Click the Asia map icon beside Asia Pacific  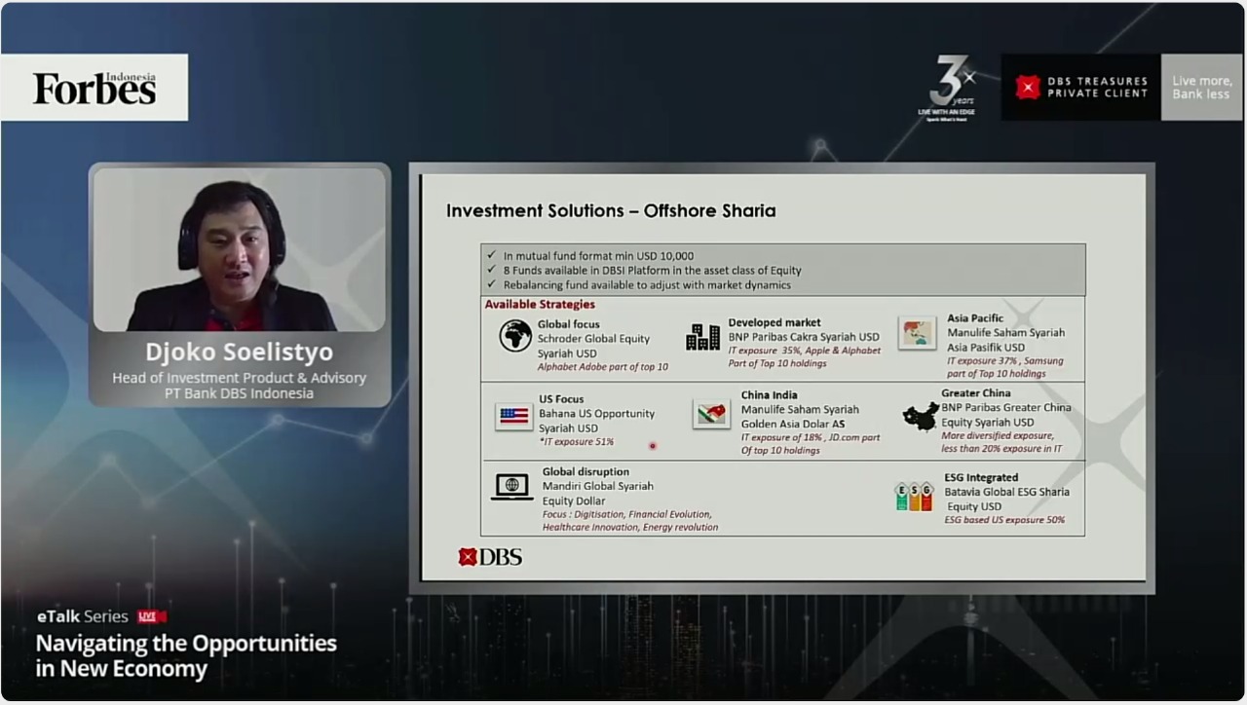point(917,333)
